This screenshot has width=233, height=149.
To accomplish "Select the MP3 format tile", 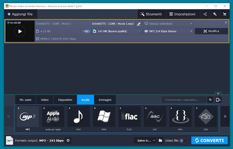I will click(28, 117).
